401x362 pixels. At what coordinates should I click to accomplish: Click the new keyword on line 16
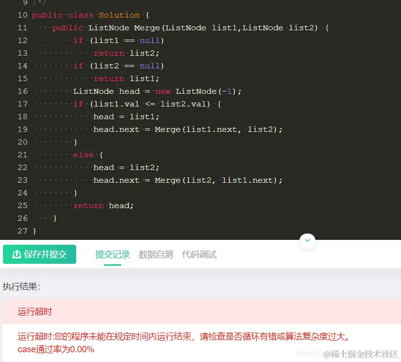pyautogui.click(x=163, y=91)
